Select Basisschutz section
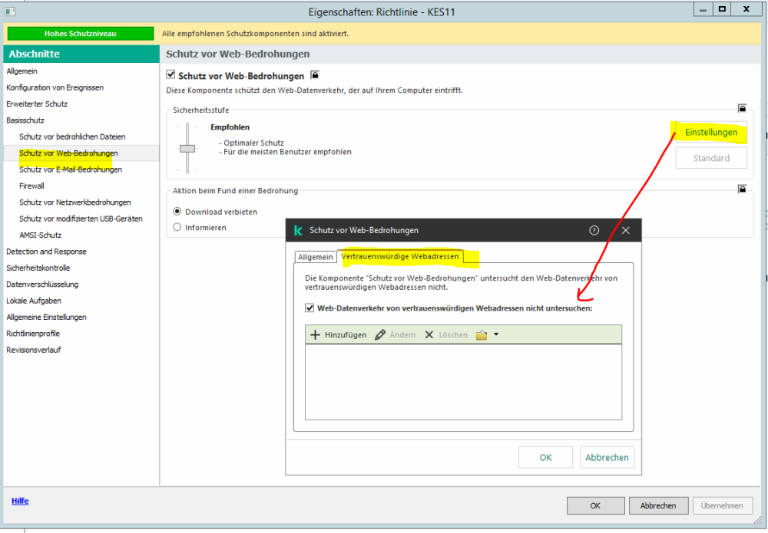Screen dimensions: 768x533 click(25, 120)
